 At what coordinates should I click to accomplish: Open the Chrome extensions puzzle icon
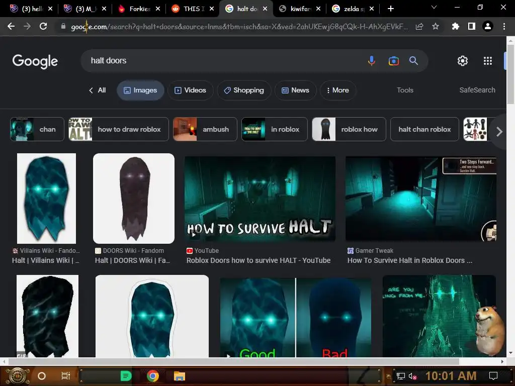point(455,26)
